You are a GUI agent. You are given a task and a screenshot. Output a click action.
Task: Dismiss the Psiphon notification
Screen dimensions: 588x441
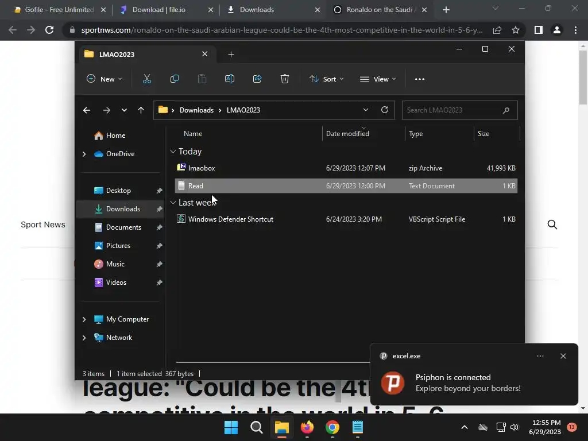click(563, 356)
